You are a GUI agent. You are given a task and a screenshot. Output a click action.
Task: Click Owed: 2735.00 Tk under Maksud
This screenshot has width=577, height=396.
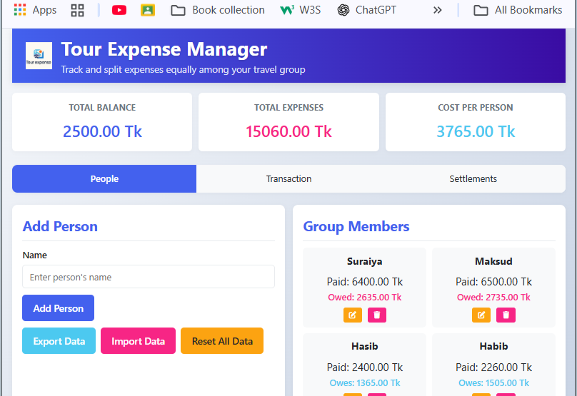tap(494, 297)
